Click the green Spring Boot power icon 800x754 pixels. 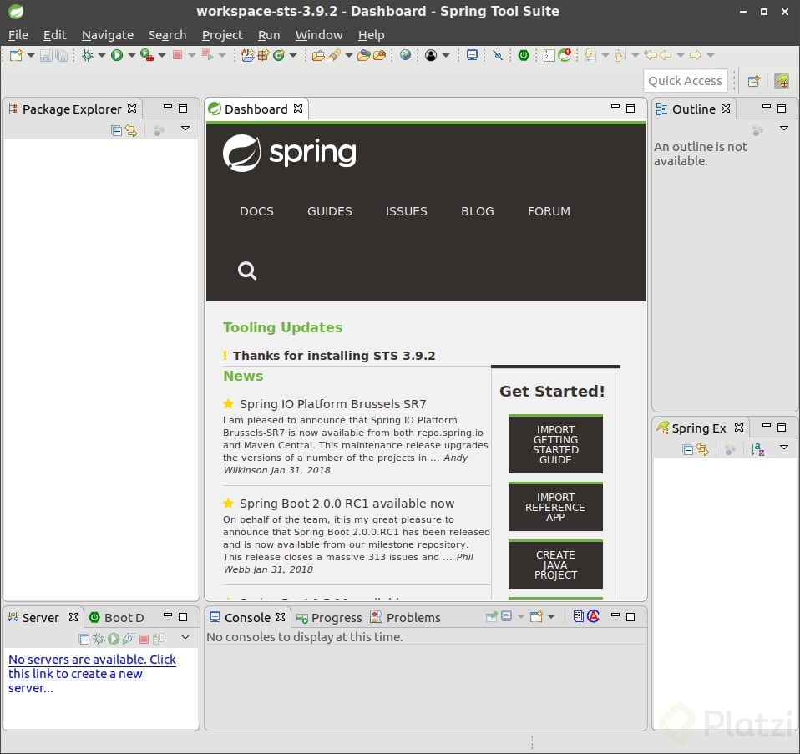[524, 55]
